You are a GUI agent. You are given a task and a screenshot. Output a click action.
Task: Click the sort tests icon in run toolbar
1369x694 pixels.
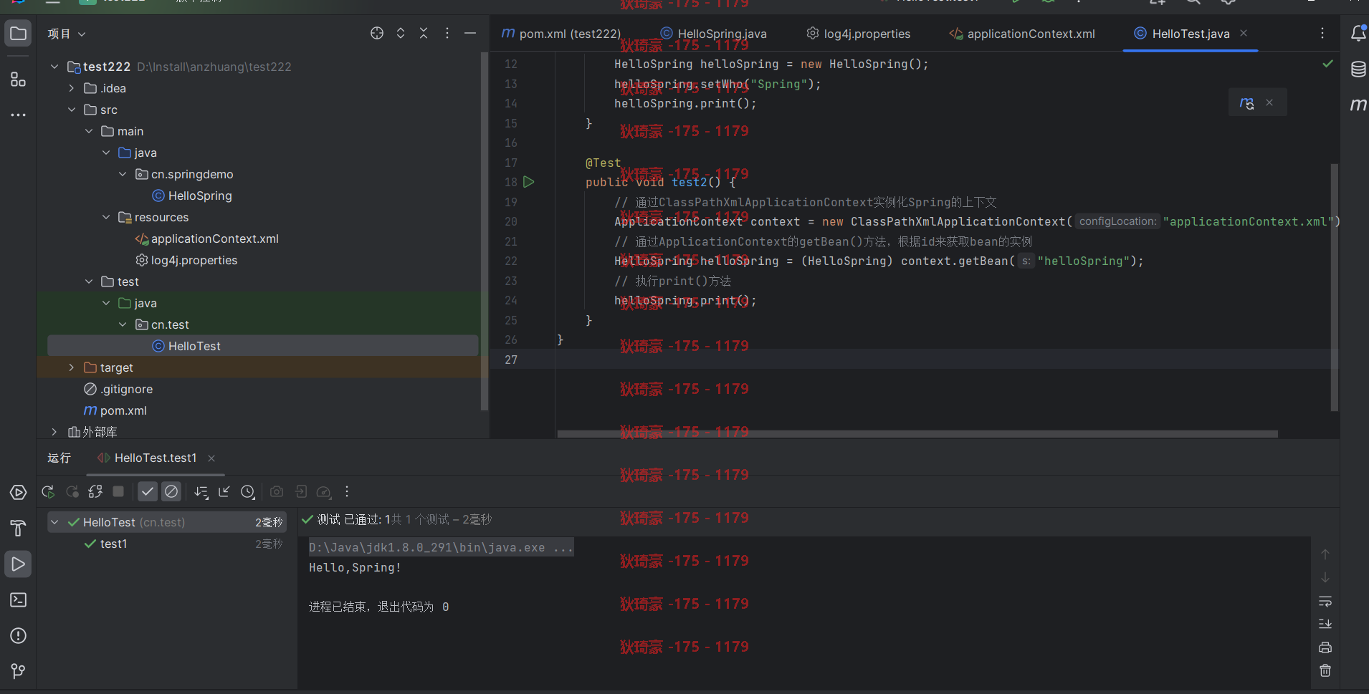click(201, 492)
